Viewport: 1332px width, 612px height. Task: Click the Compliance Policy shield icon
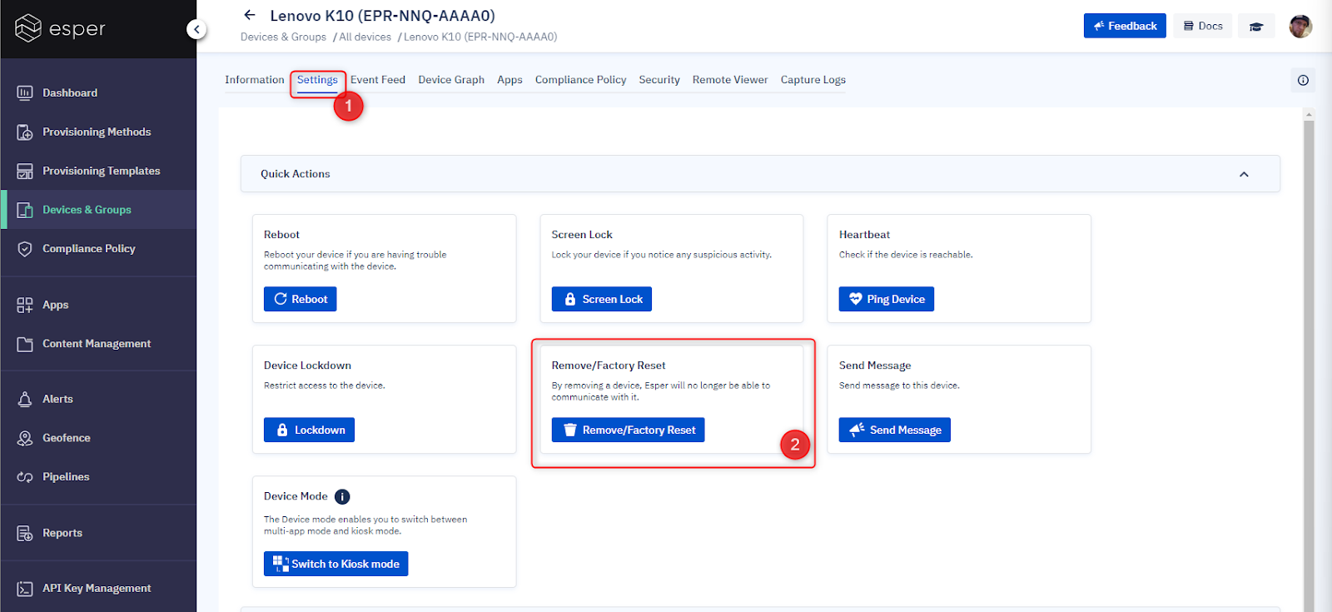click(x=25, y=249)
